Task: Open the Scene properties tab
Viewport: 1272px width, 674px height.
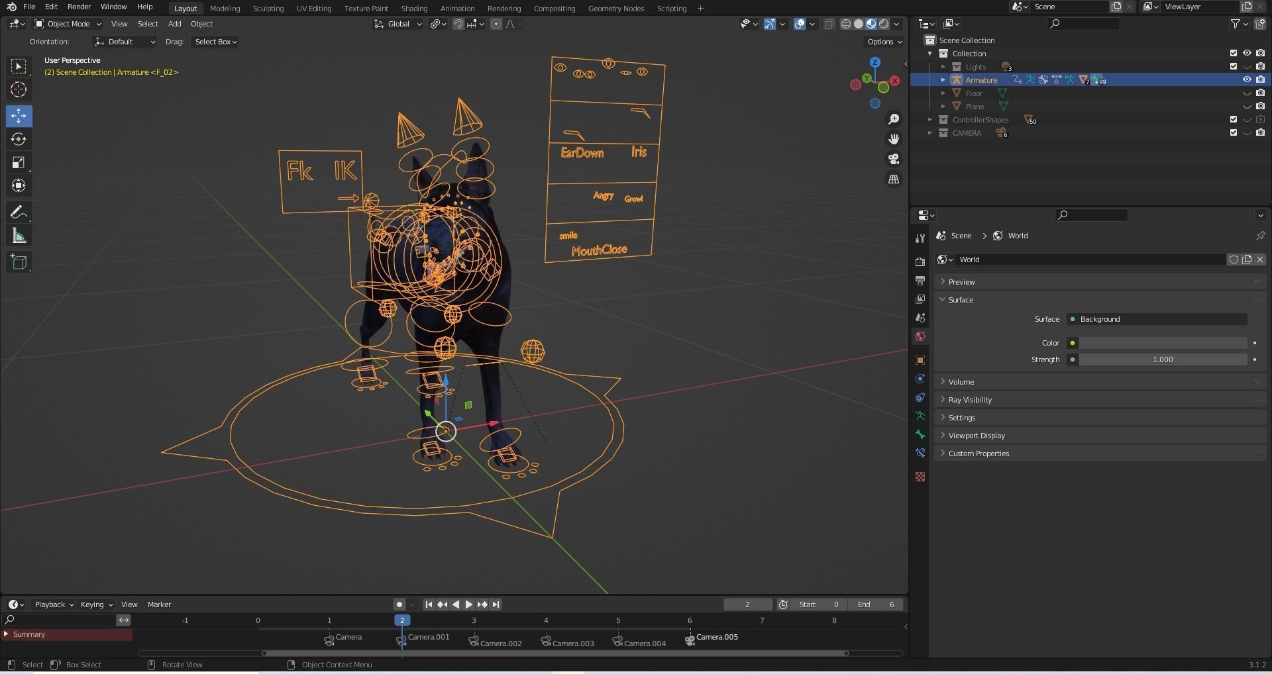Action: click(x=920, y=318)
